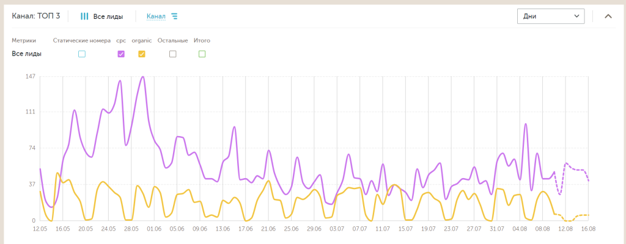Click the 12.05 date on the x-axis
The height and width of the screenshot is (244, 626).
(x=40, y=229)
